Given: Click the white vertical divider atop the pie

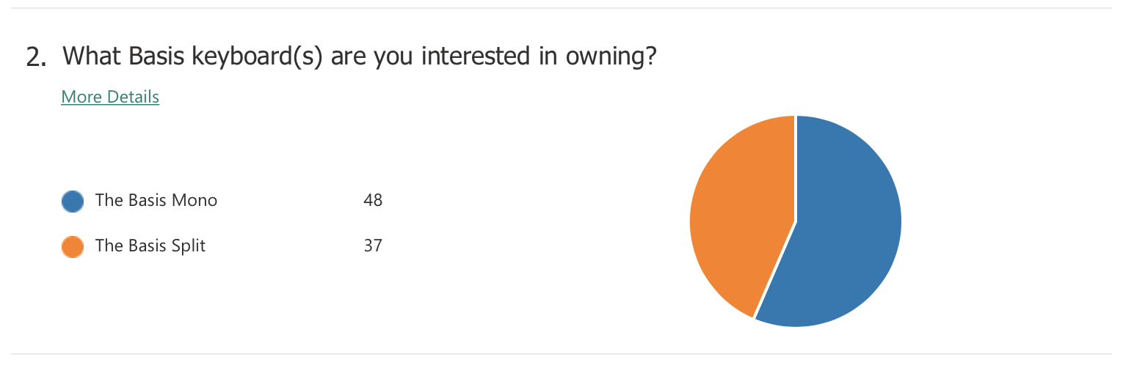Looking at the screenshot, I should coord(796,168).
